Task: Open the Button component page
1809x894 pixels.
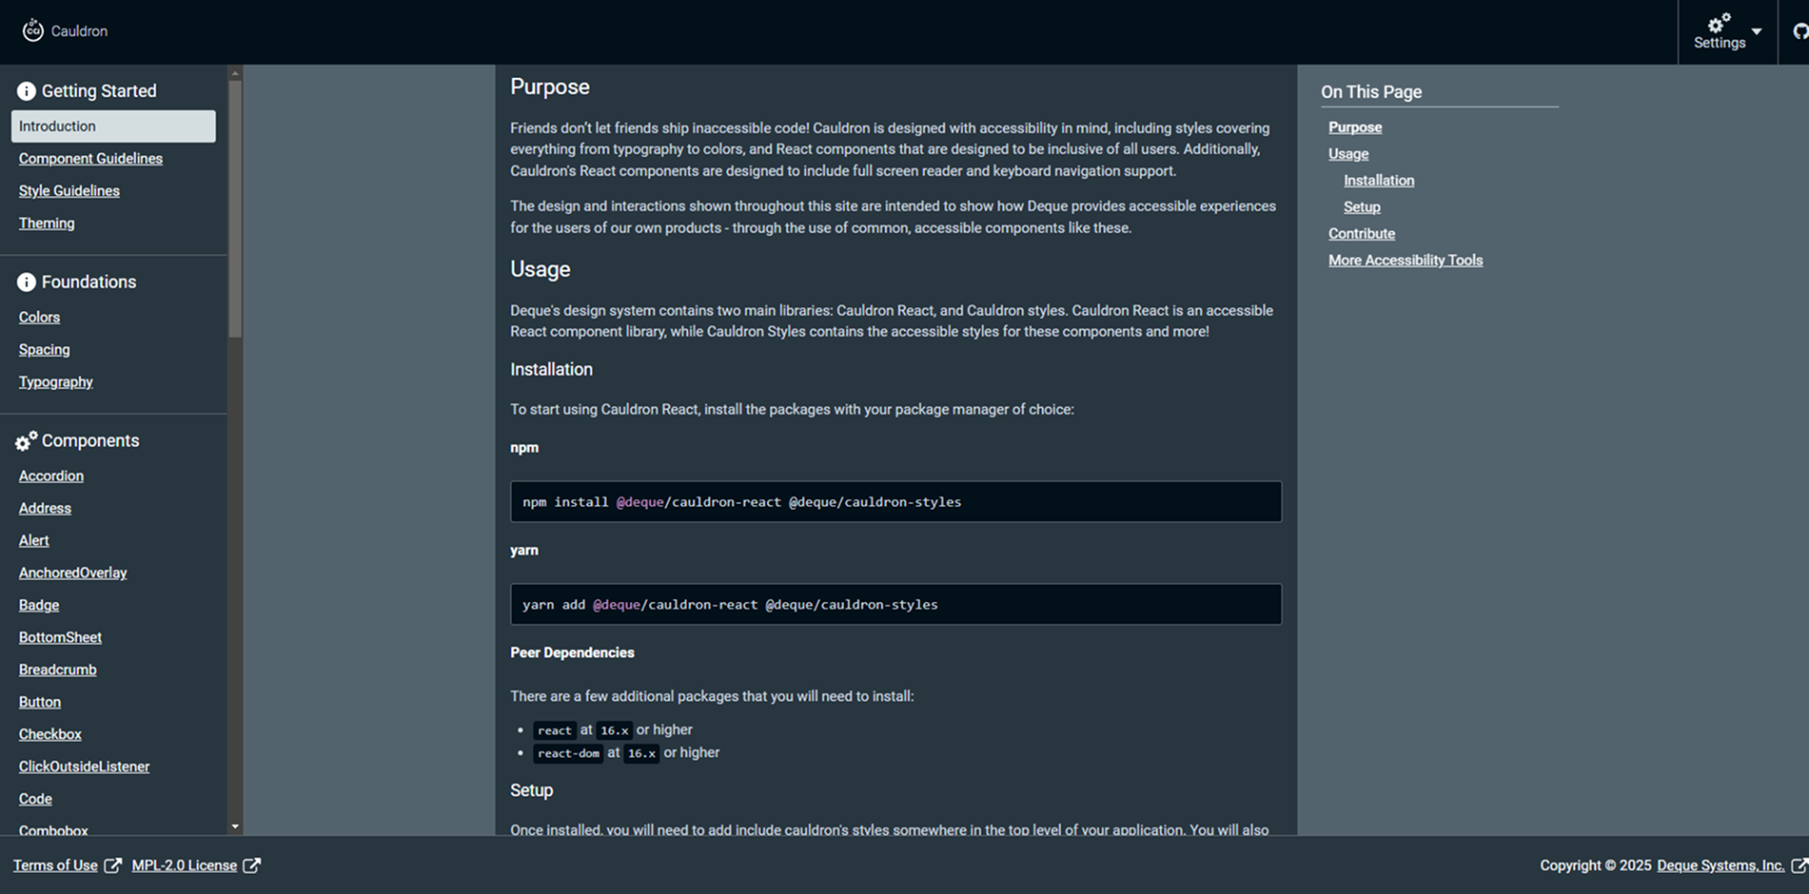Action: 40,703
